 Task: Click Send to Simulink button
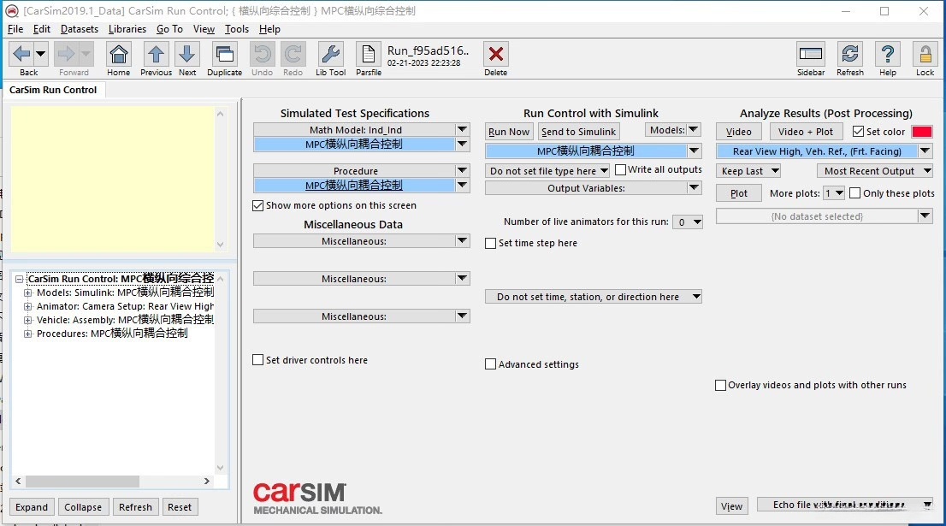(578, 132)
